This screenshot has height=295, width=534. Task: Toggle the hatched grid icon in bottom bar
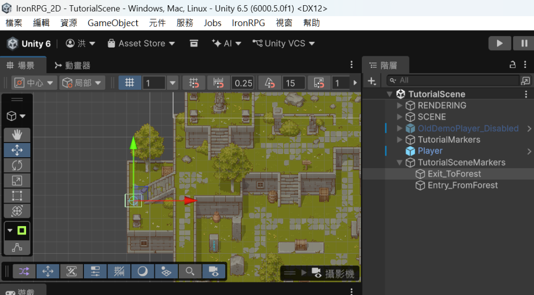(x=119, y=272)
